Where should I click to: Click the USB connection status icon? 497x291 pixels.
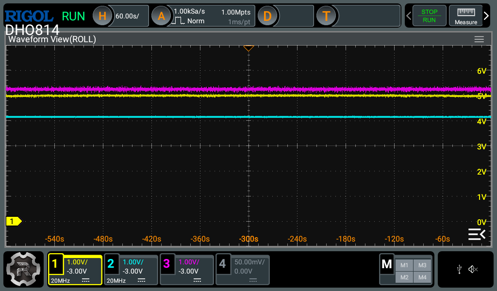[459, 270]
